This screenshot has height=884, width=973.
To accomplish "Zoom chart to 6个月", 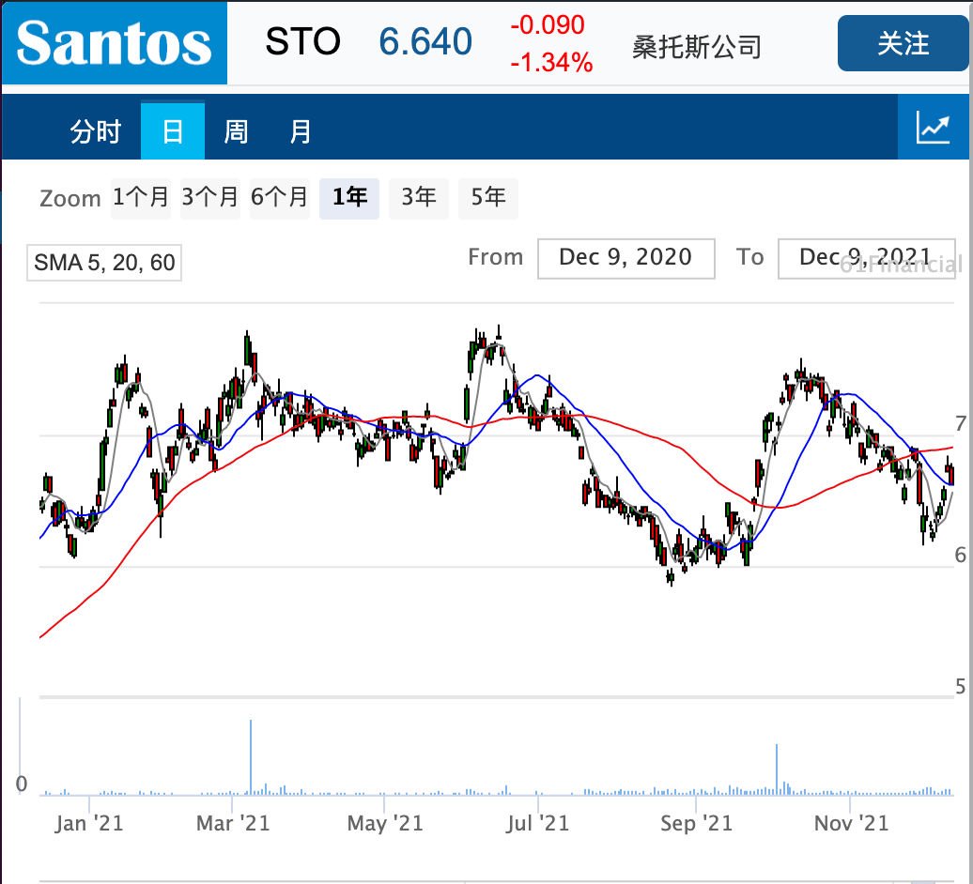I will [x=279, y=198].
